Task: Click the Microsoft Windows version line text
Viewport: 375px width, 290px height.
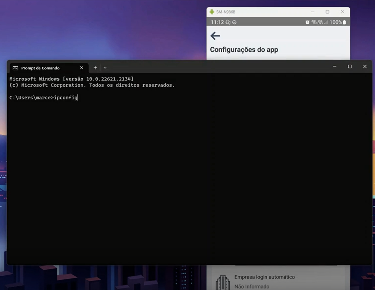Action: (x=71, y=79)
